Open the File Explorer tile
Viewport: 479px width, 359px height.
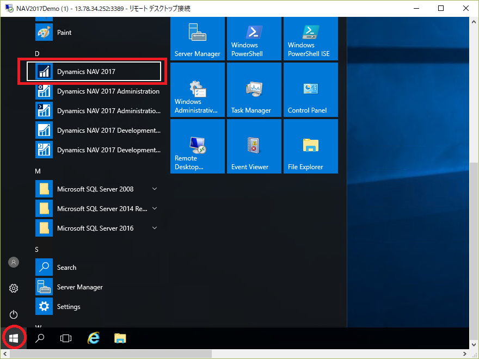(x=311, y=146)
